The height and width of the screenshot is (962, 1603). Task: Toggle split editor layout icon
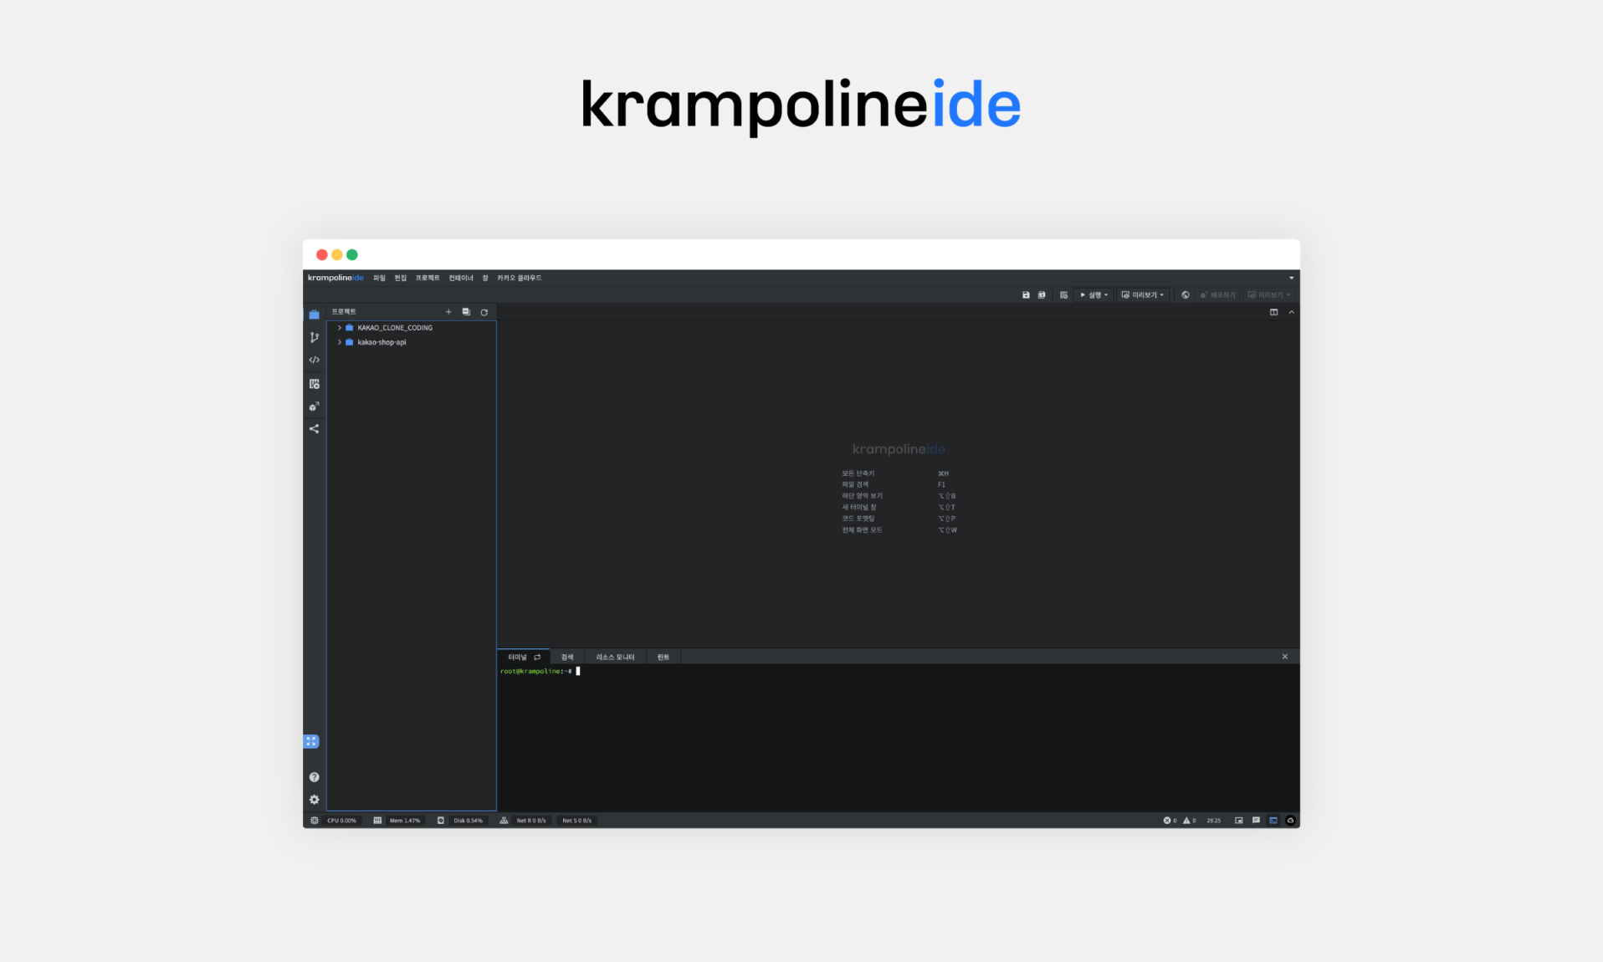coord(1273,313)
